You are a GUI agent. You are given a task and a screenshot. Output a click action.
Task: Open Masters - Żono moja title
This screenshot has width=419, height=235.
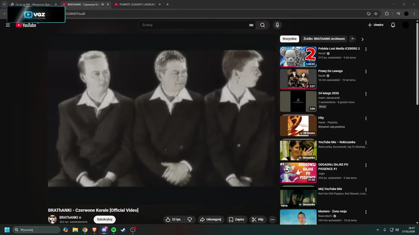coord(332,211)
